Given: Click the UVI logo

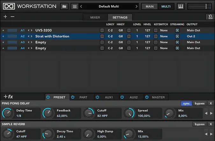Looking at the screenshot, I should tap(9, 6).
